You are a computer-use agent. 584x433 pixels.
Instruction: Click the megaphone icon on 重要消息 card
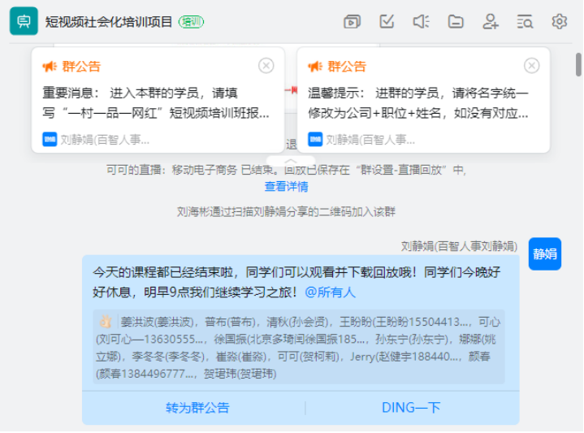[x=50, y=67]
